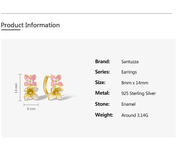This screenshot has height=150, width=177.
Task: Click the Series: label
Action: pyautogui.click(x=102, y=72)
